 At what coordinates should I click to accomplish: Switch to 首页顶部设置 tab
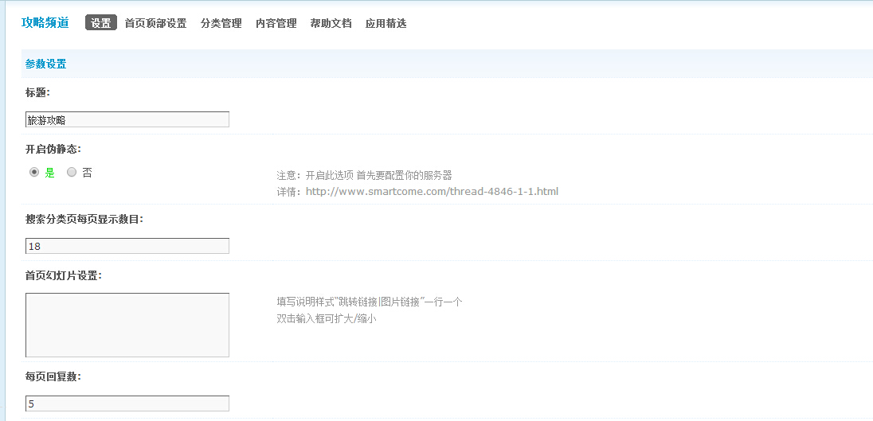click(155, 23)
